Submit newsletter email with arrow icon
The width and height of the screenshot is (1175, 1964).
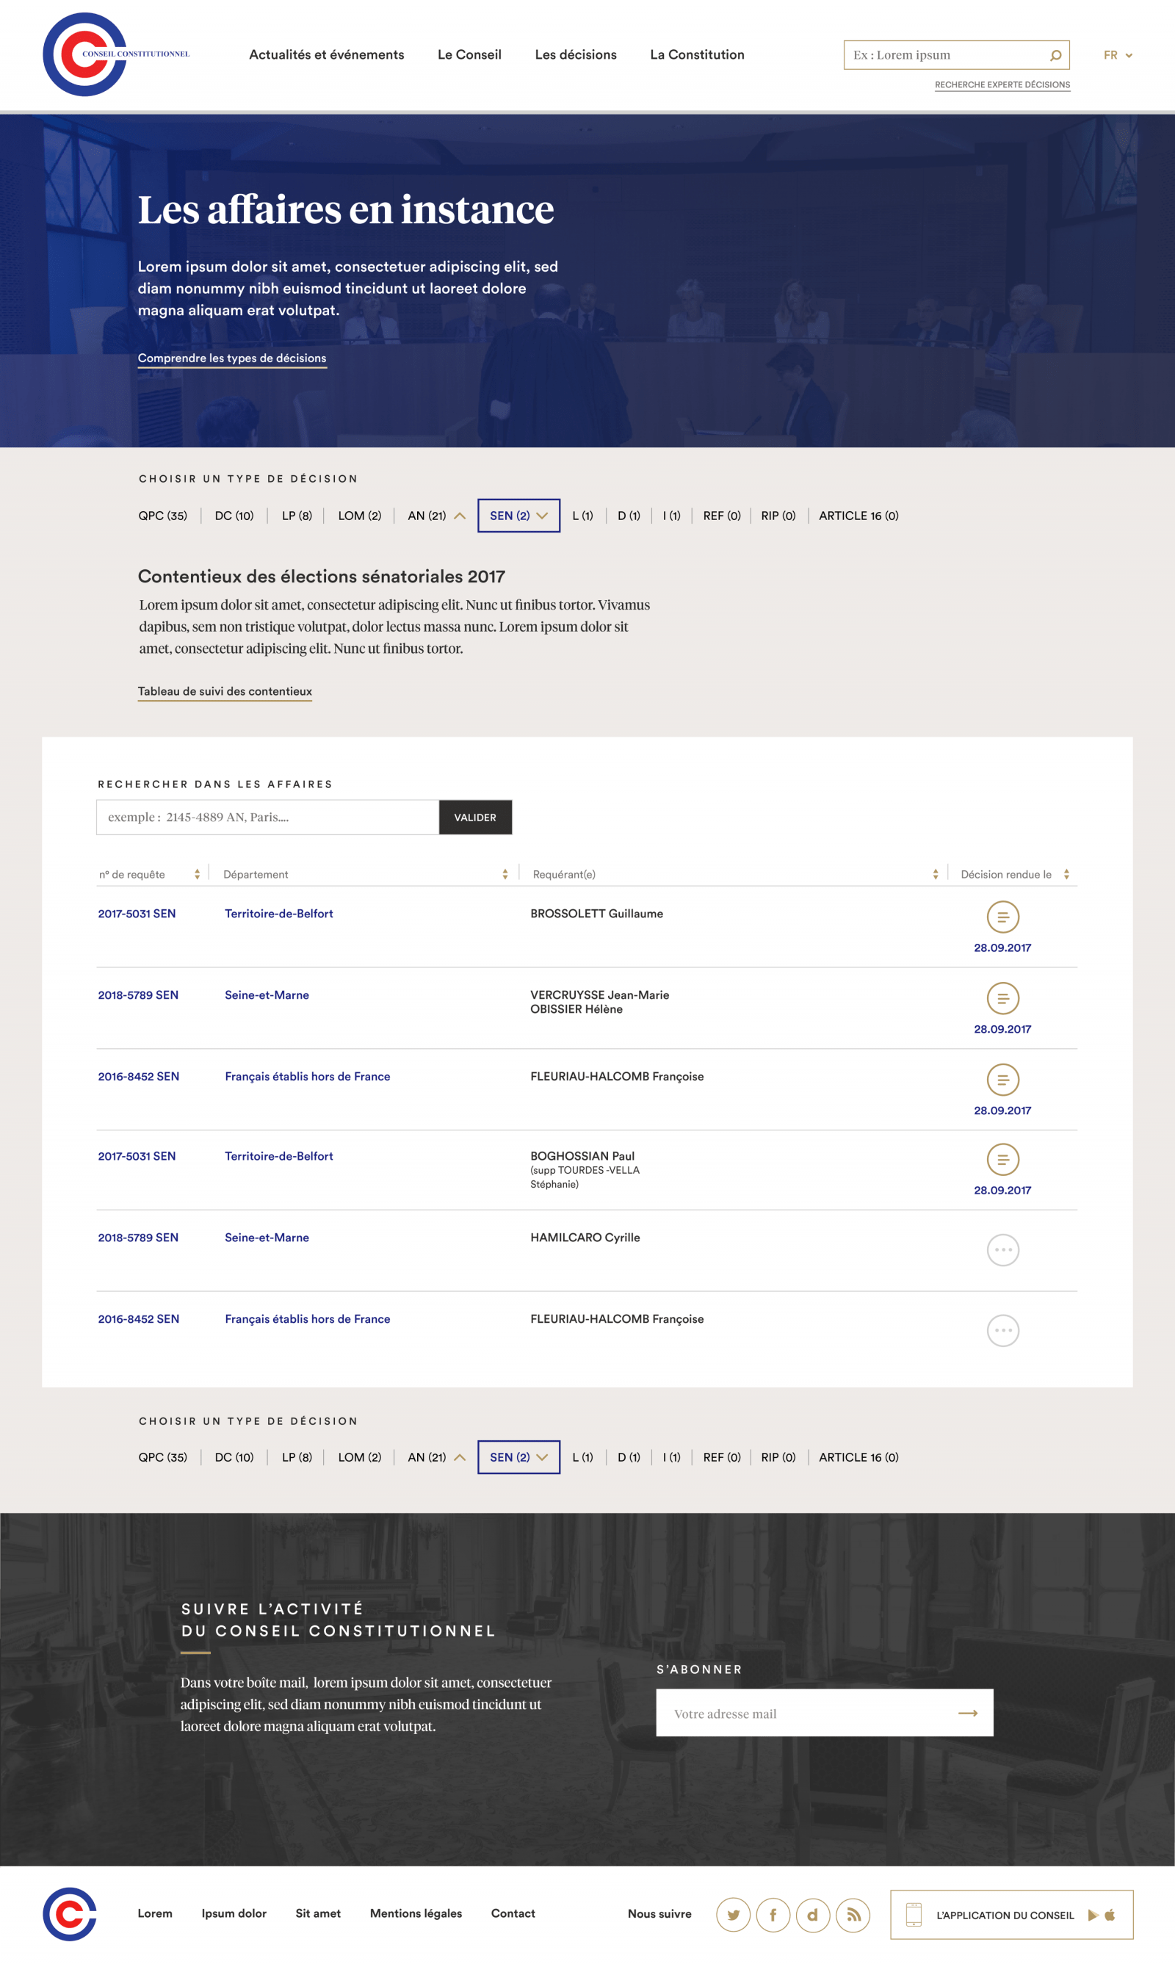click(968, 1713)
